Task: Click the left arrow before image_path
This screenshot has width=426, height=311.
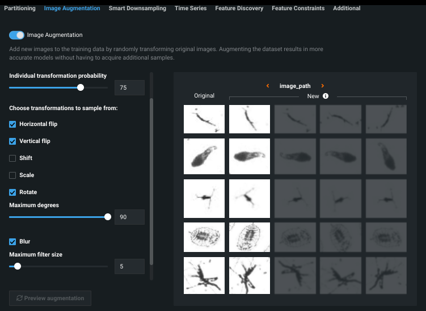Action: [x=268, y=86]
